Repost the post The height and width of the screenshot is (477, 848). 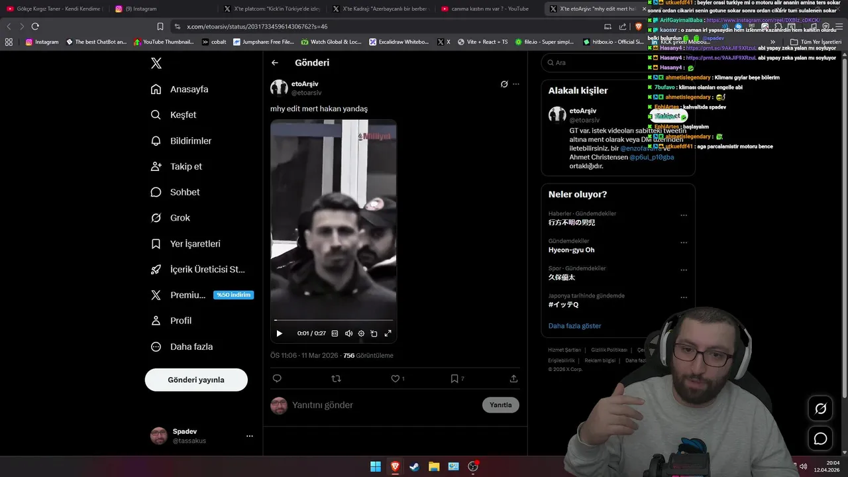pos(336,378)
